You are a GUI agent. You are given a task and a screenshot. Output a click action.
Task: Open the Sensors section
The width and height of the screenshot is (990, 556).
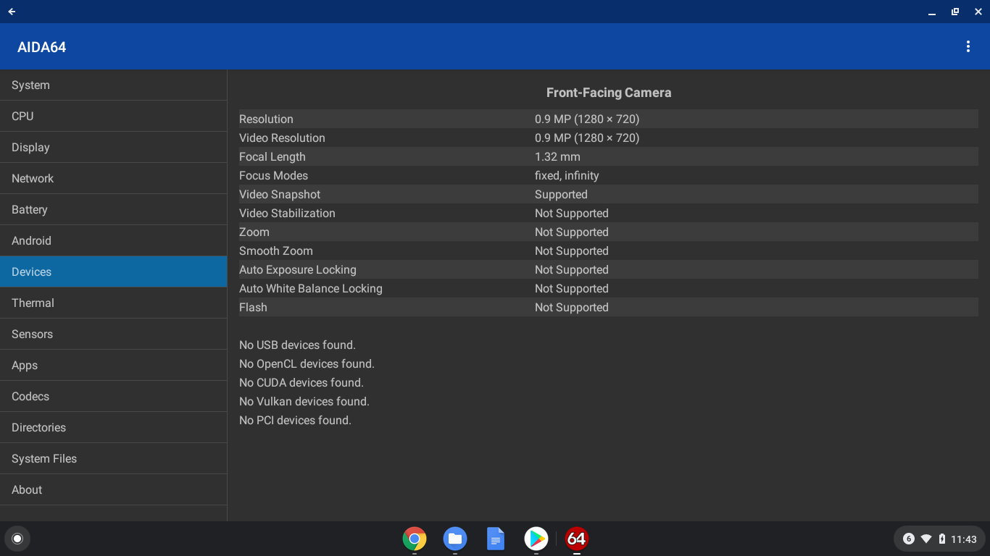pyautogui.click(x=114, y=334)
